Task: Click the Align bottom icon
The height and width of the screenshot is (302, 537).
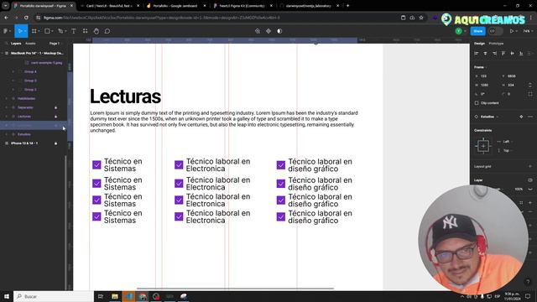Action: coord(521,54)
